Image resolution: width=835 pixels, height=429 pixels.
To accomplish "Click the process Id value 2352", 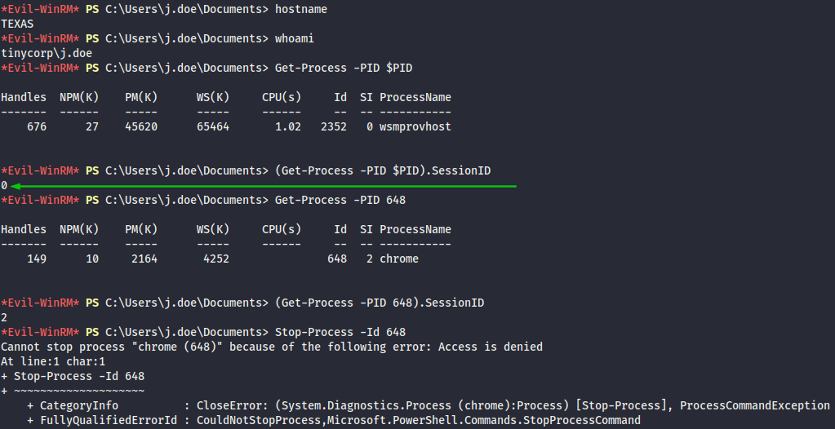I will [334, 126].
